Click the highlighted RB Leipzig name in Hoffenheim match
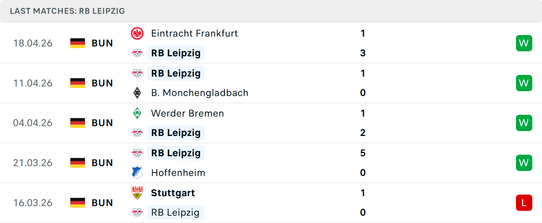 click(176, 153)
